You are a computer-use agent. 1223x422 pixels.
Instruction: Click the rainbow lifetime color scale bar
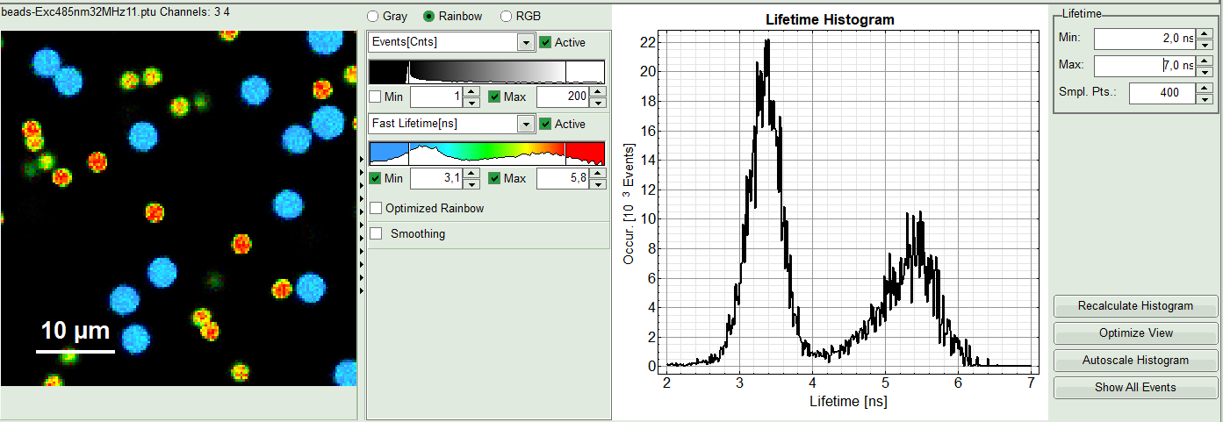487,154
